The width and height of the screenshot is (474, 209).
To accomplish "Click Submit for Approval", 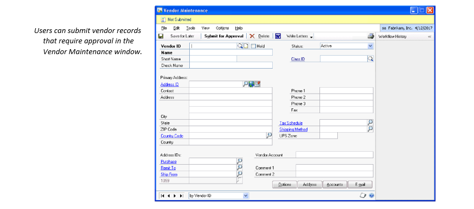I will pos(224,36).
